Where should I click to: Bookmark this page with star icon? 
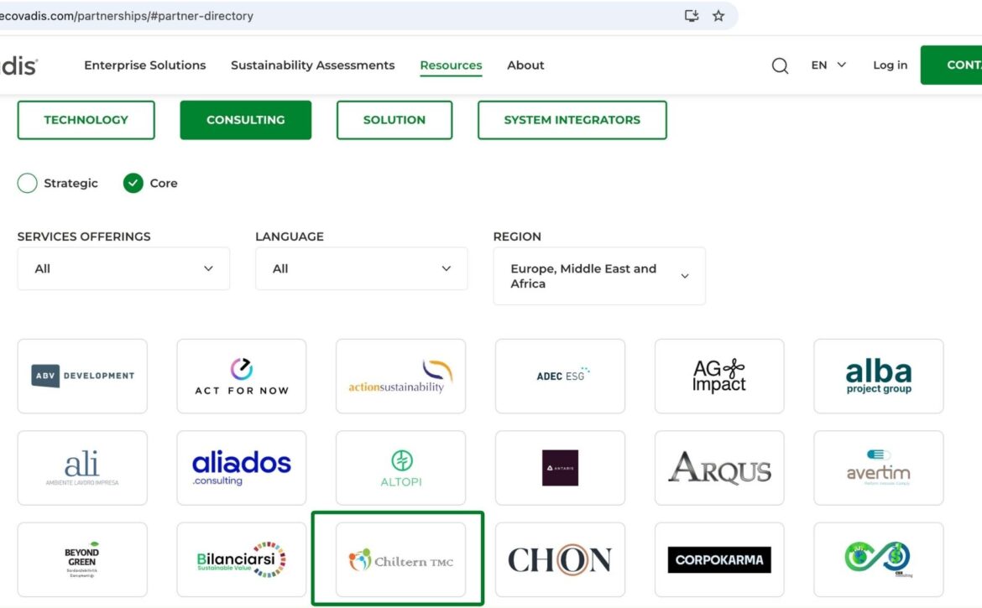coord(718,16)
